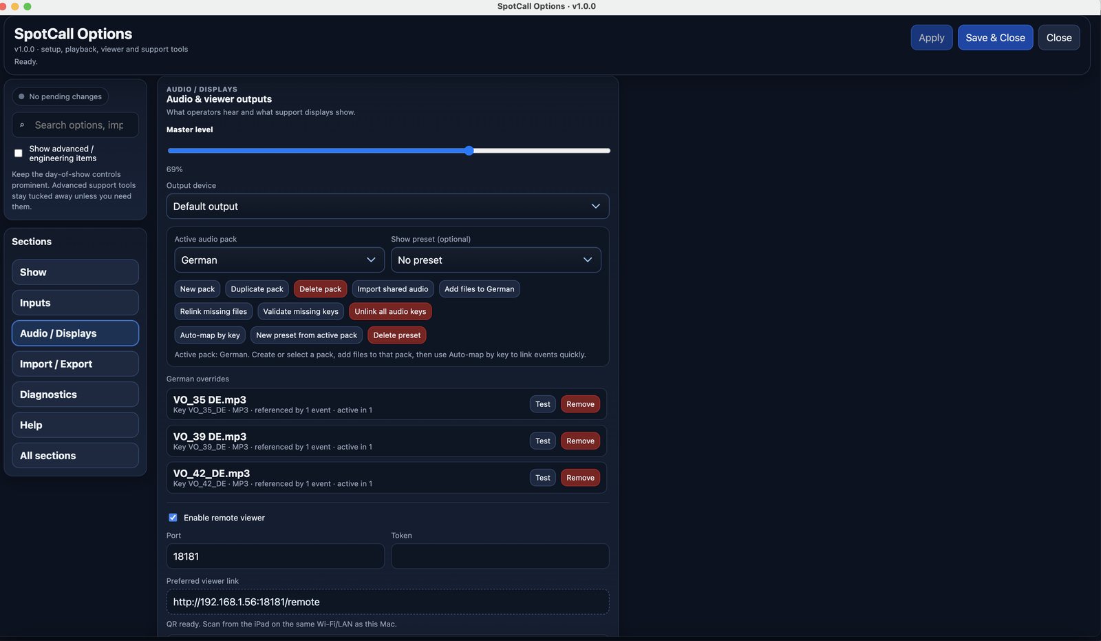Open the Active audio pack German dropdown
This screenshot has height=641, width=1101.
point(279,260)
